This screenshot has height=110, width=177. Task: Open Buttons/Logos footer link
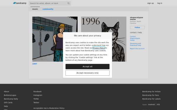tap(10, 95)
